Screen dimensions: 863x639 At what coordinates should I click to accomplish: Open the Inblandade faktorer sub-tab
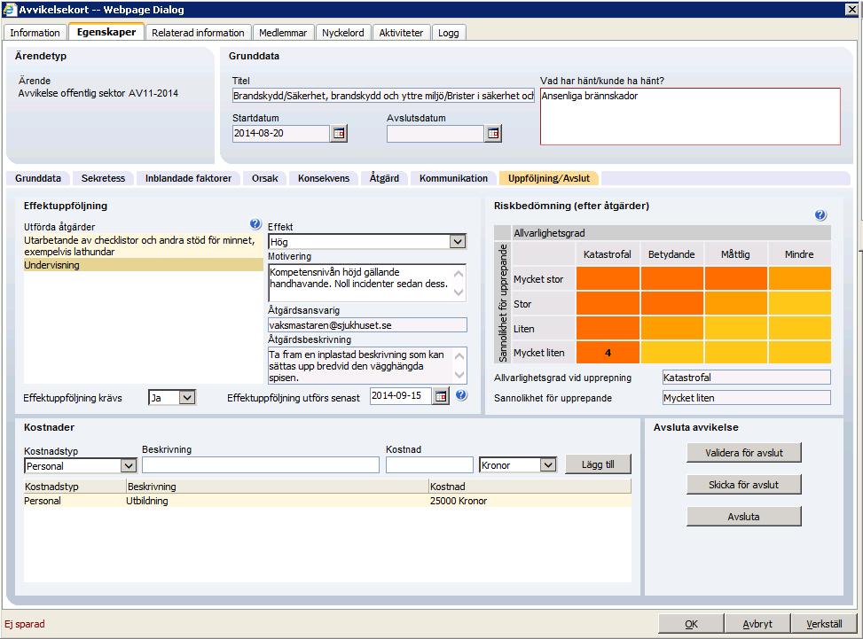click(x=188, y=178)
